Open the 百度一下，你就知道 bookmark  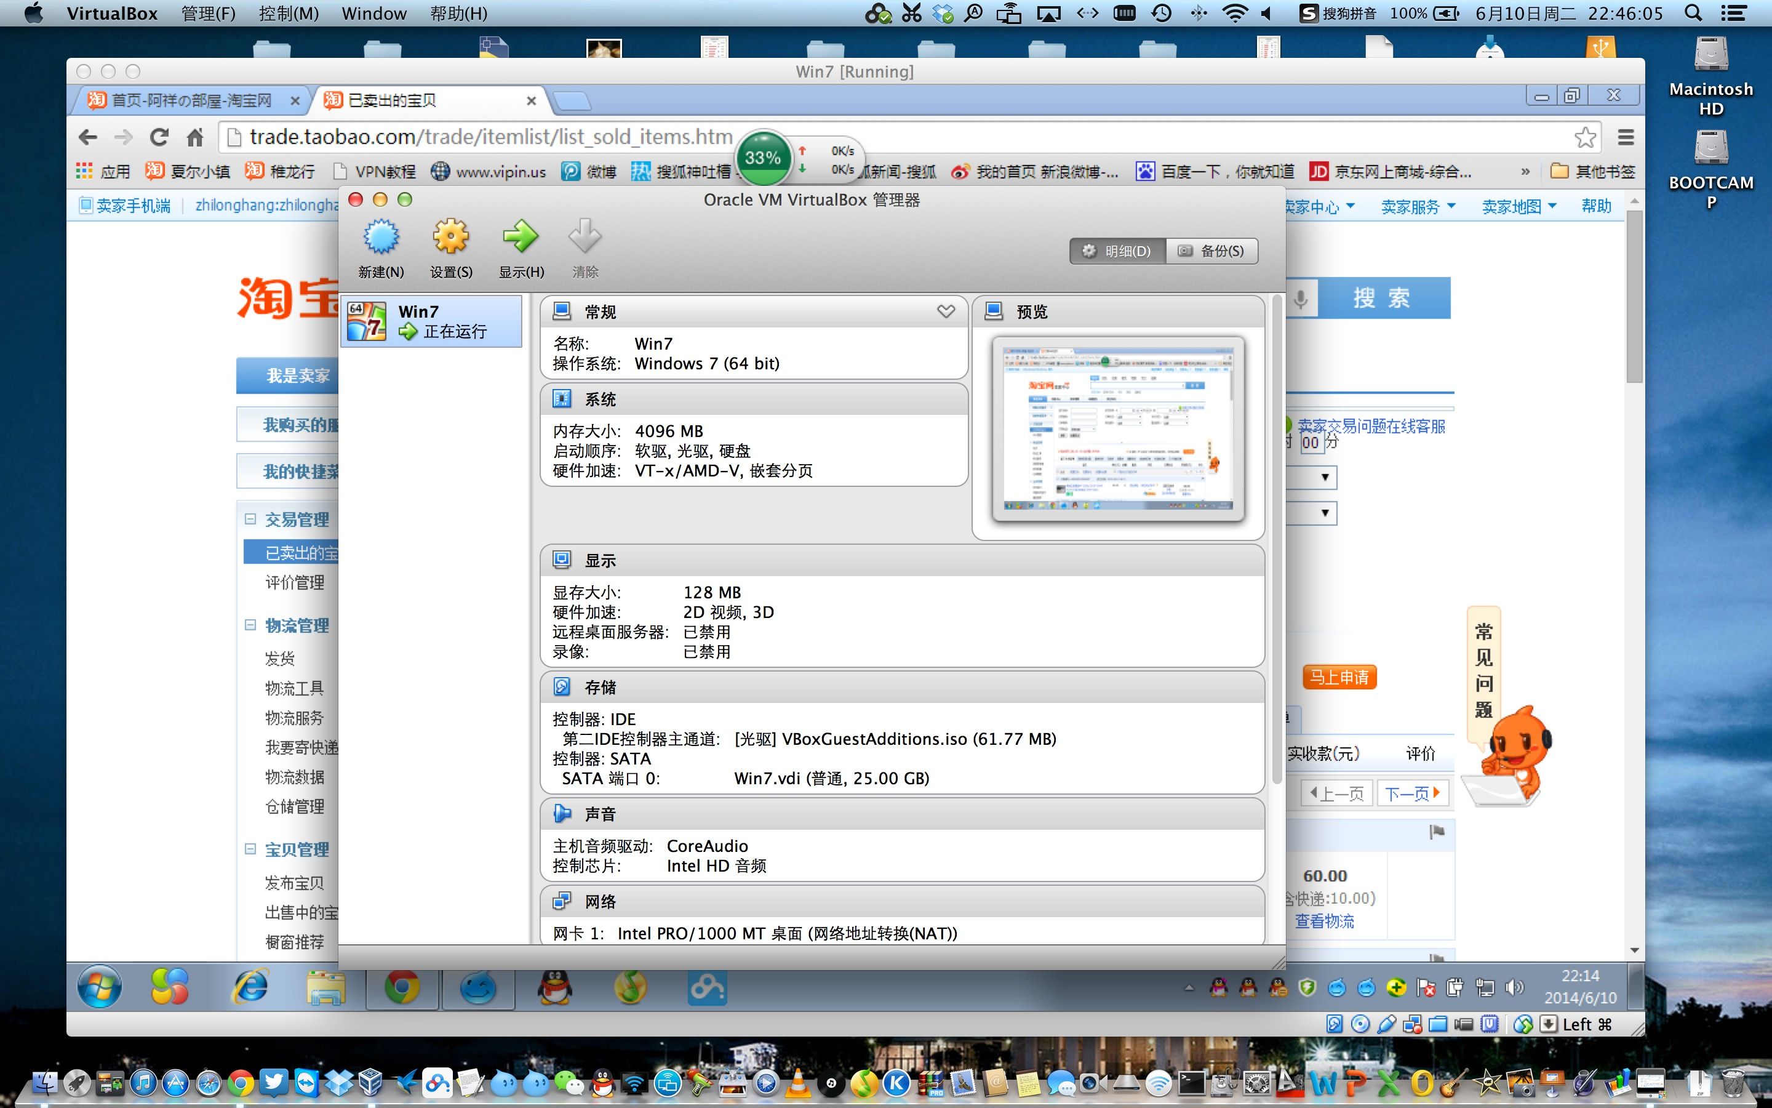[x=1215, y=172]
